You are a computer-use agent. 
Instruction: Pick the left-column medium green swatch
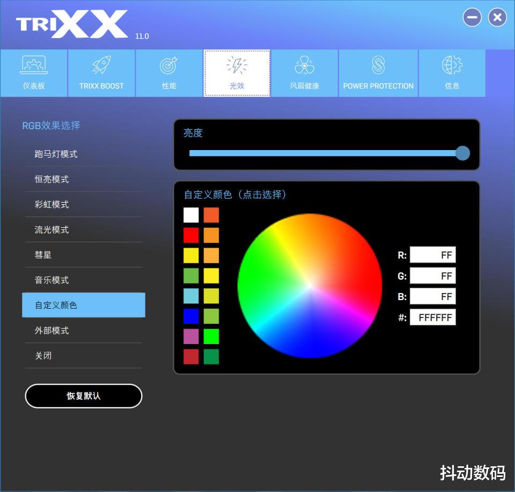191,275
